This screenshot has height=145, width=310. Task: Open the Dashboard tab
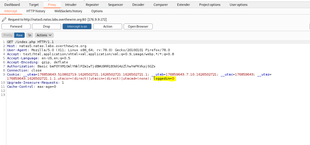(x=12, y=5)
